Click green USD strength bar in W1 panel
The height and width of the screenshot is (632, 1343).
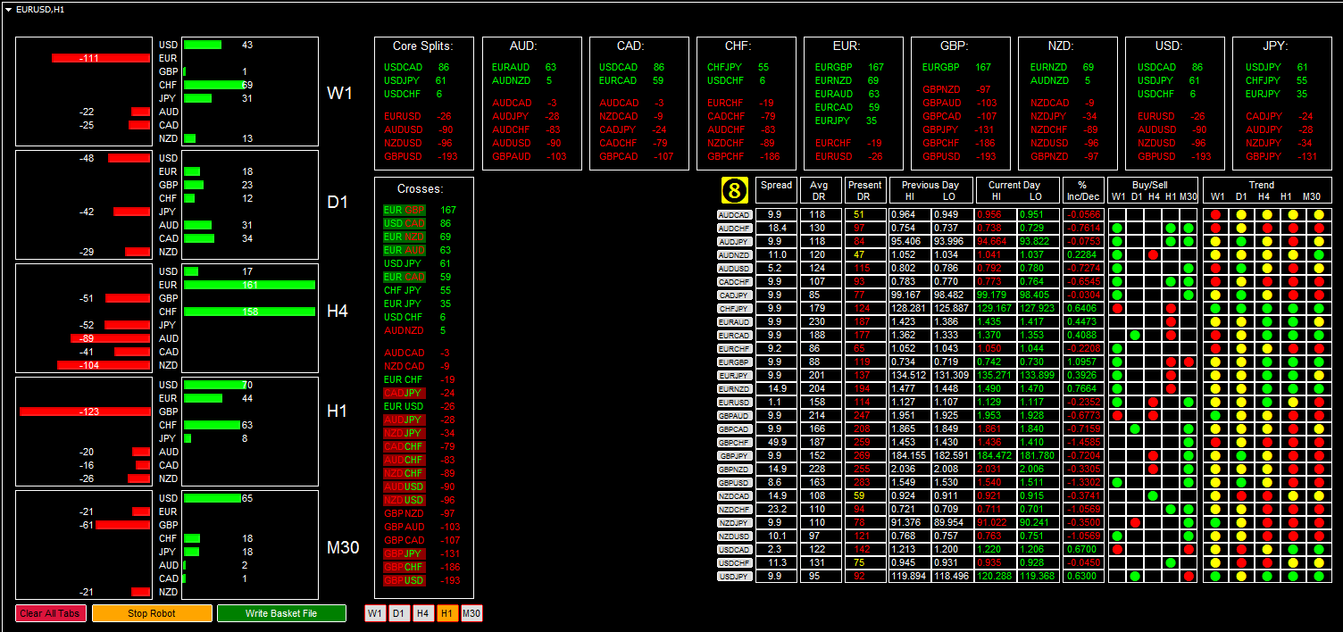click(202, 45)
